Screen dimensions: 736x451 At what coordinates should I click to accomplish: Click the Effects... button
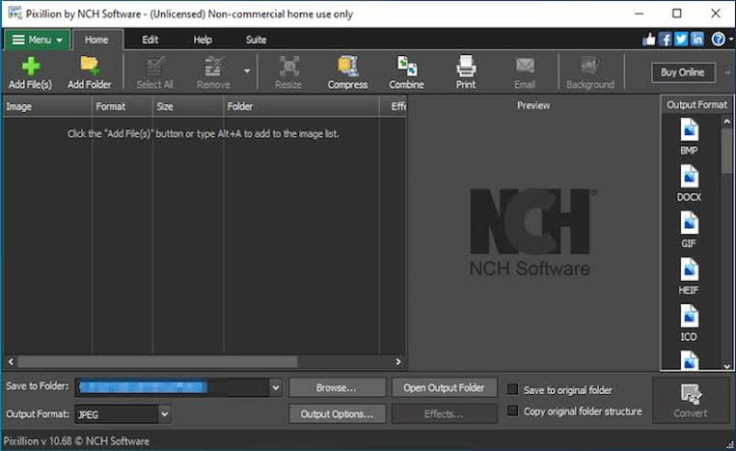pyautogui.click(x=444, y=414)
